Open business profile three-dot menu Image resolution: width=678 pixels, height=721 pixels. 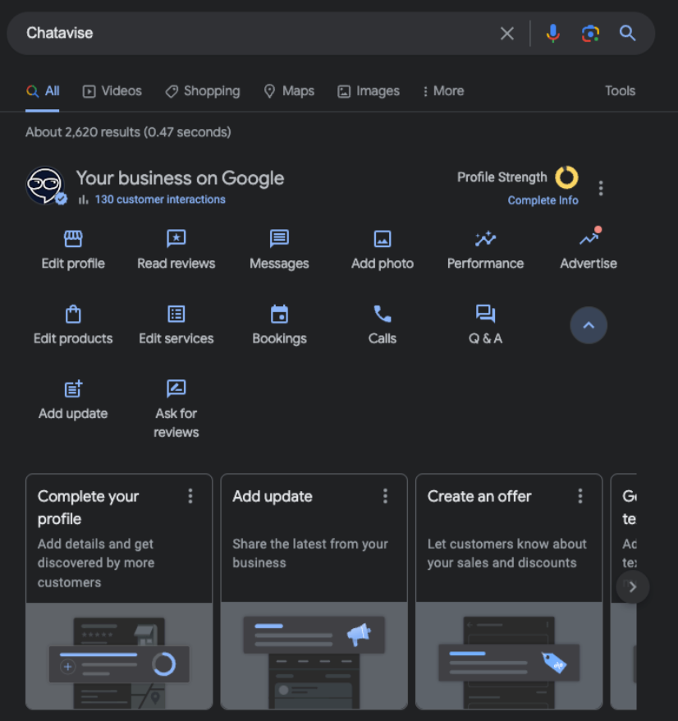tap(601, 188)
